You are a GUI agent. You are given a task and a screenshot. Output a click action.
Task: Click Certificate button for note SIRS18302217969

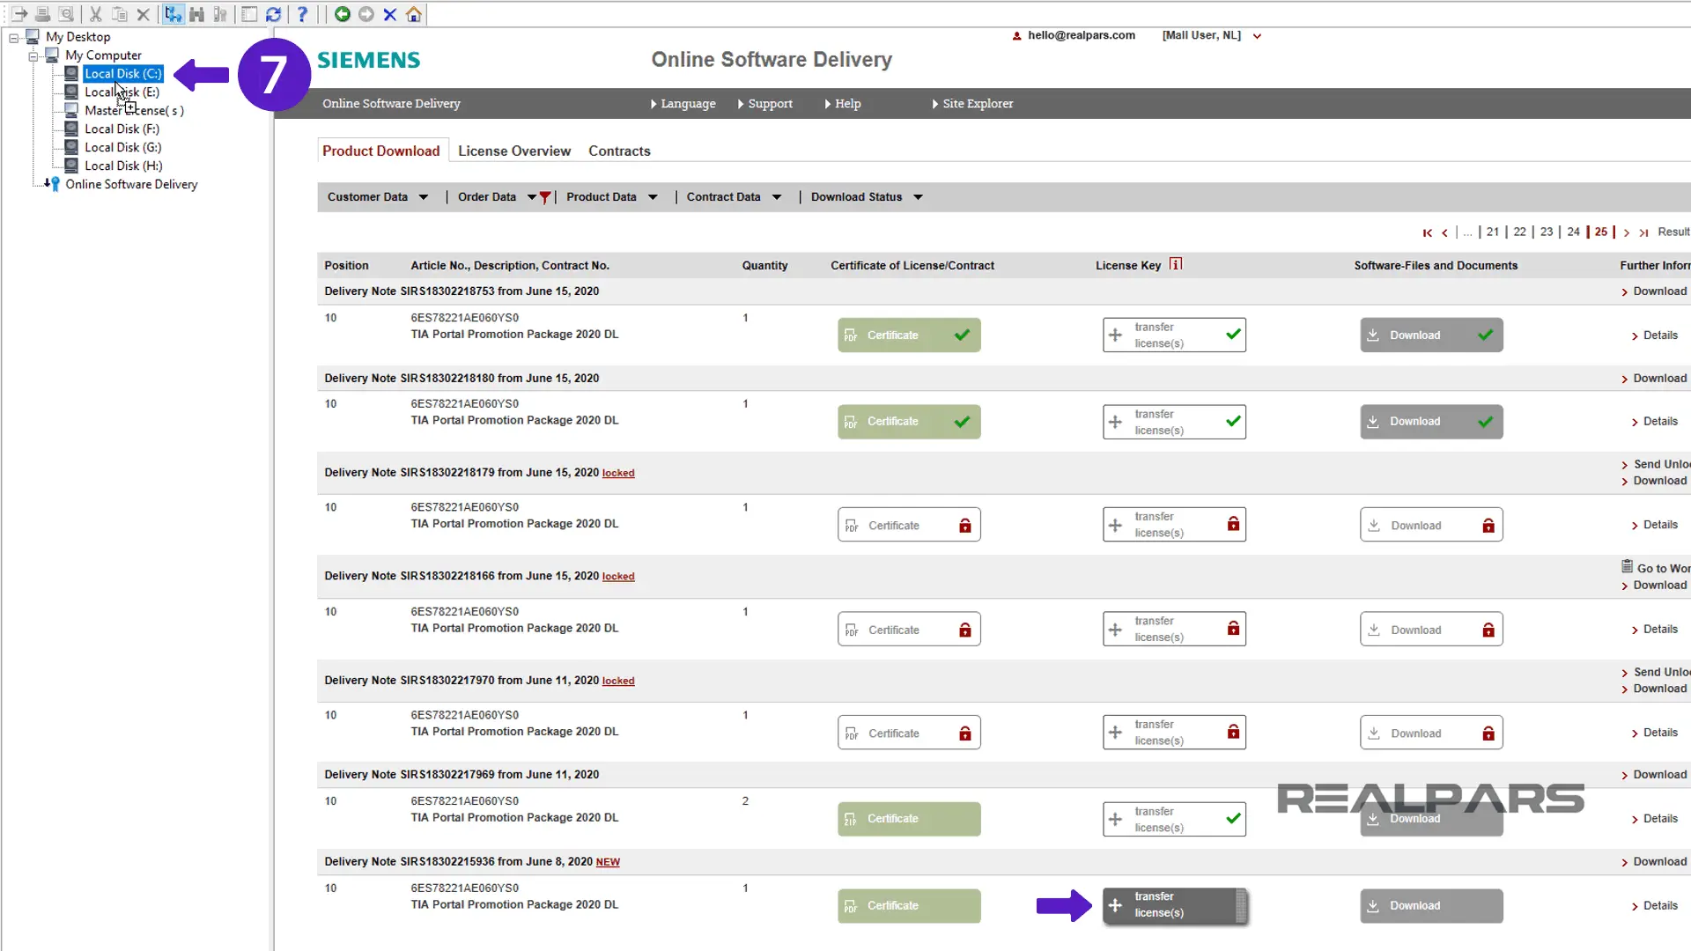coord(909,819)
